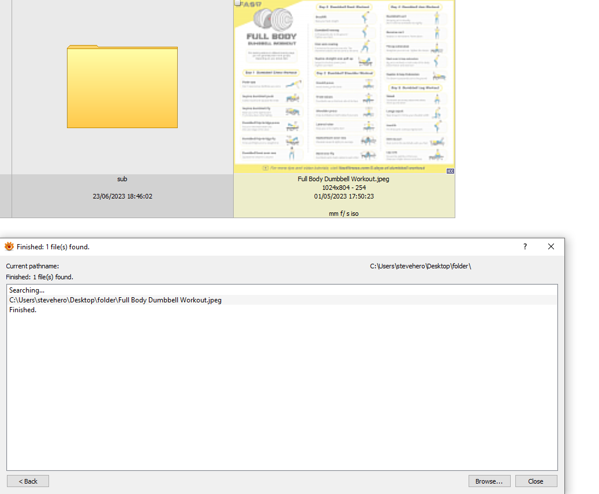
Task: Open the dialog's help question mark
Action: pyautogui.click(x=525, y=247)
